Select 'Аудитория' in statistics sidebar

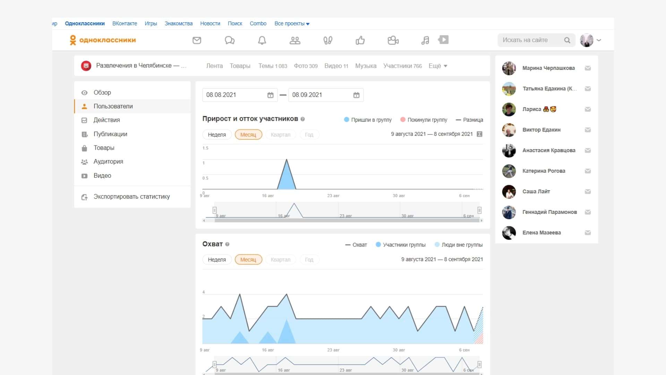tap(108, 161)
